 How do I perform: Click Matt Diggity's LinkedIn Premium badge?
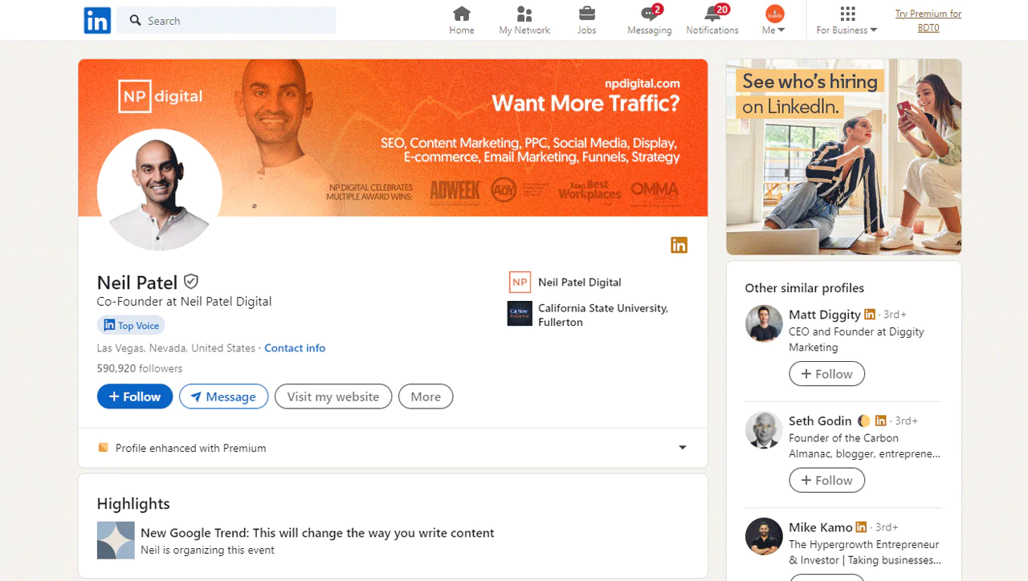870,315
